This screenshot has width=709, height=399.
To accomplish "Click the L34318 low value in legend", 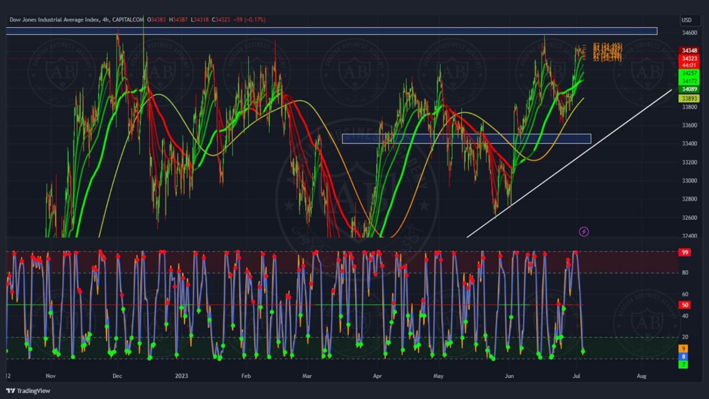I will pos(199,20).
